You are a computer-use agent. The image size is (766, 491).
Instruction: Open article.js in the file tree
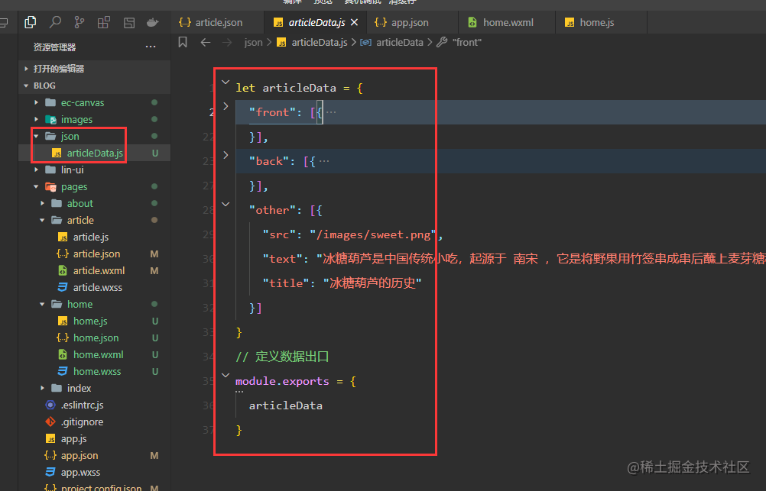coord(94,237)
